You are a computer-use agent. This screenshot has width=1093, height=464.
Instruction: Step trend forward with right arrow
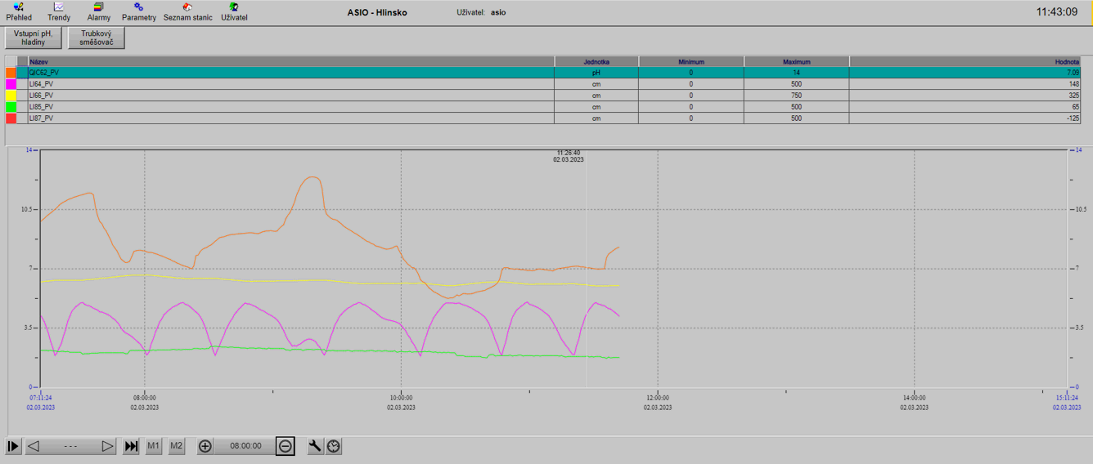(x=107, y=446)
